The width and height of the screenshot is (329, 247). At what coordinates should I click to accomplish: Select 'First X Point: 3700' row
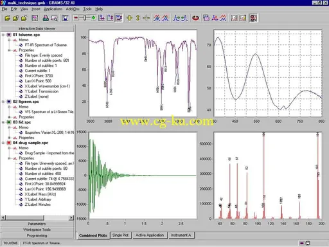click(x=39, y=76)
